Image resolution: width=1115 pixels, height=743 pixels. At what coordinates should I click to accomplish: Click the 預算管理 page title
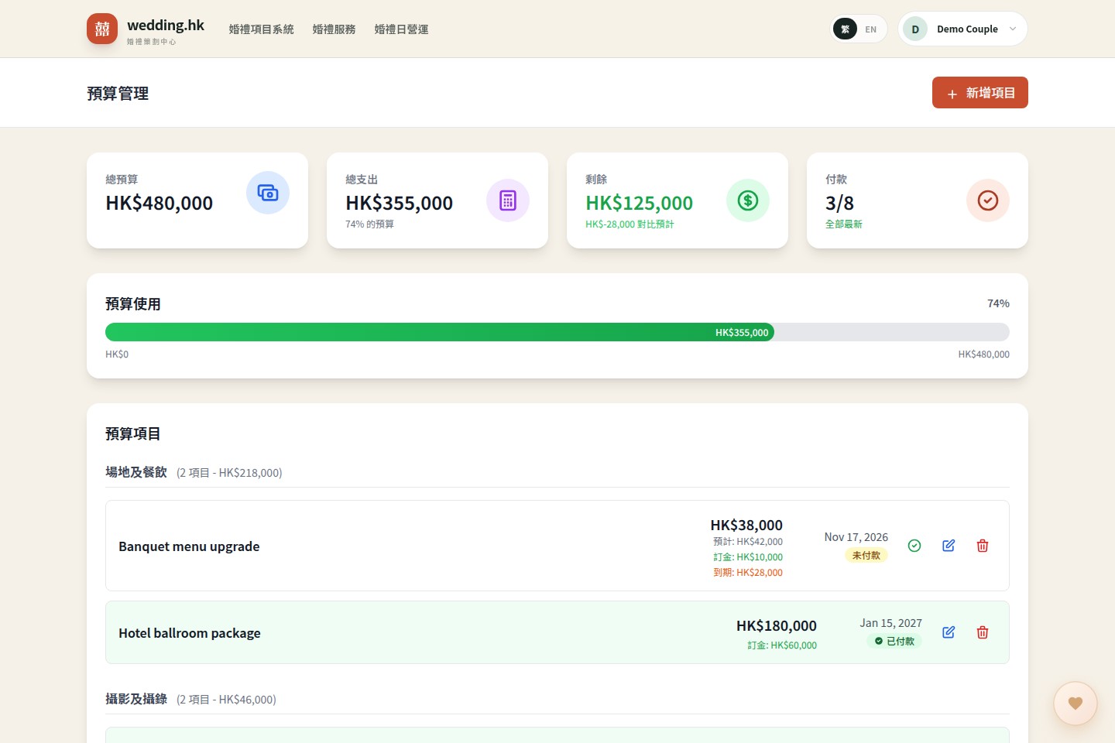(x=118, y=94)
